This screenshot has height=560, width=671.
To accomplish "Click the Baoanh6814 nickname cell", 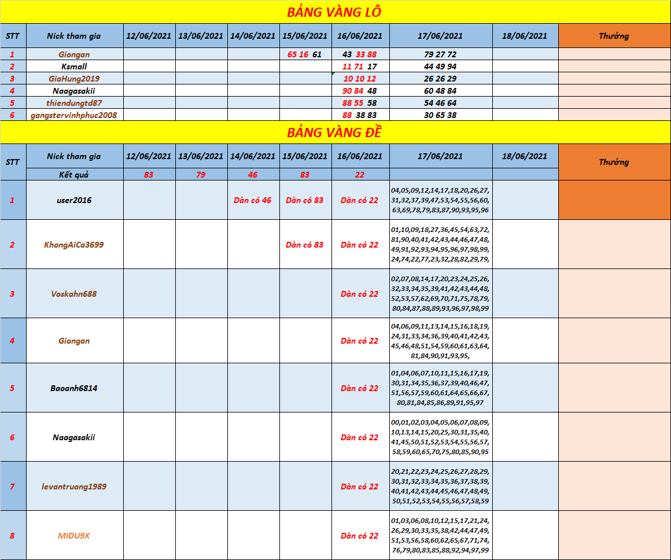I will 74,388.
